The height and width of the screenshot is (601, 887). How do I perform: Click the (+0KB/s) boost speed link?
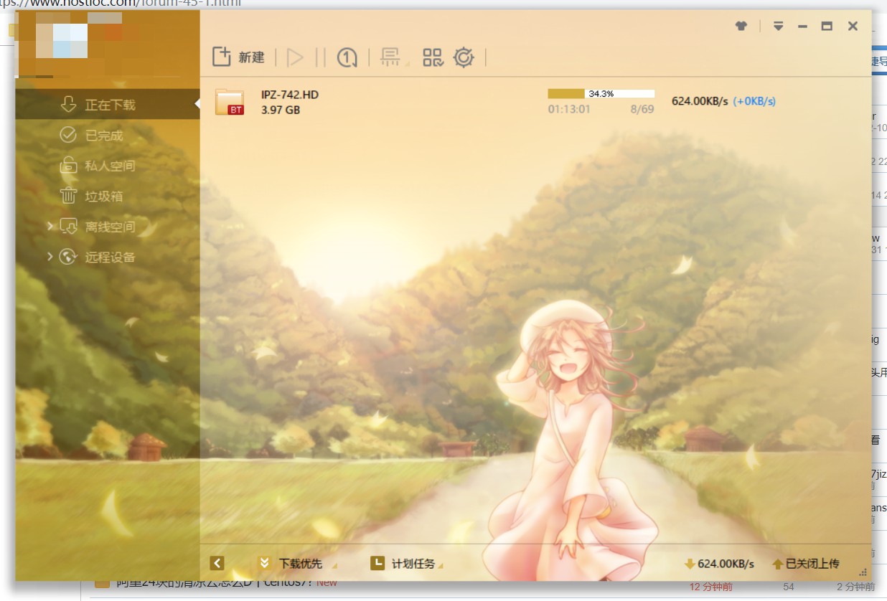[x=754, y=102]
